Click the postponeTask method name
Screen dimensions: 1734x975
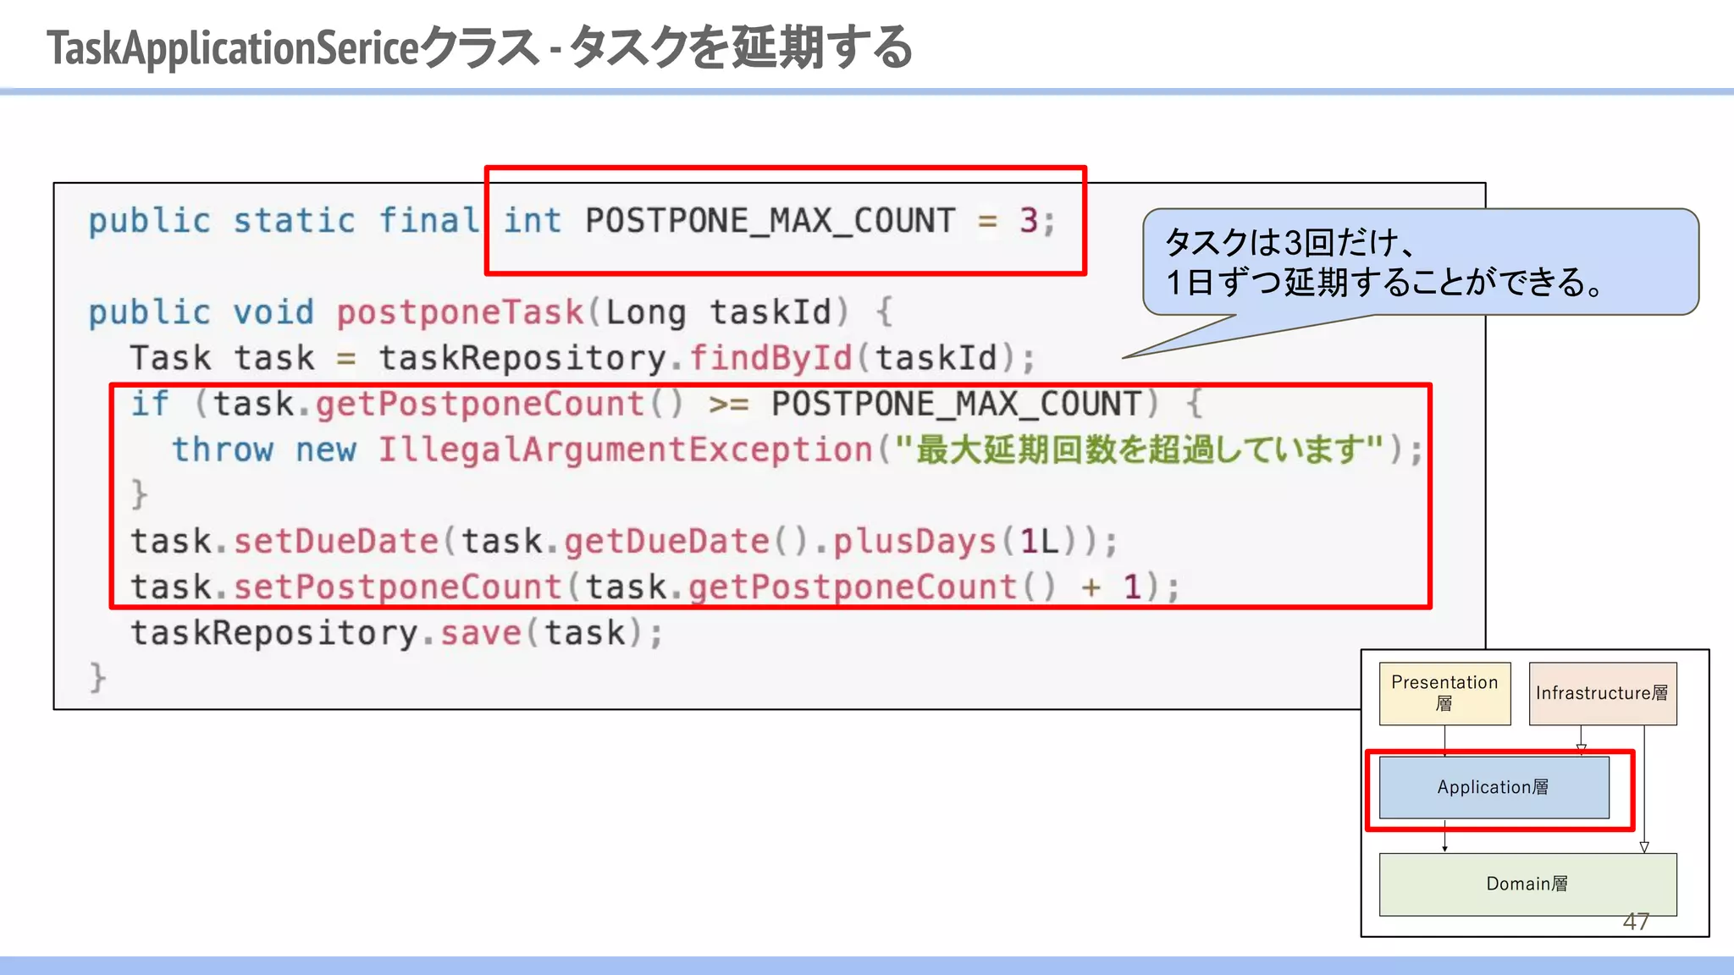tap(460, 312)
